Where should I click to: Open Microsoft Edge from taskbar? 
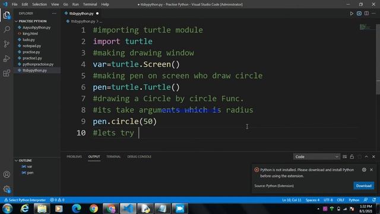click(77, 209)
